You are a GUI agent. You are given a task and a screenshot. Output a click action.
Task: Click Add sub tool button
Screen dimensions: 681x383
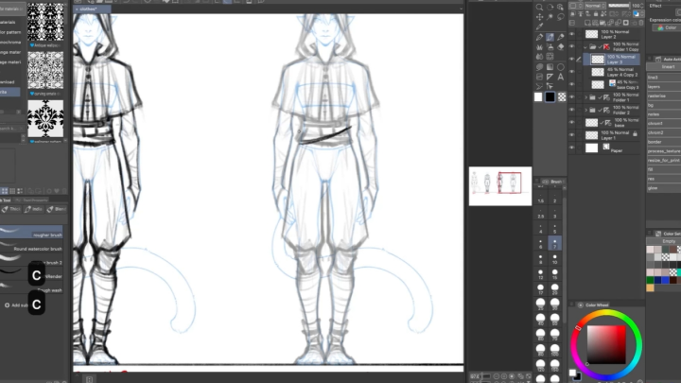point(19,305)
